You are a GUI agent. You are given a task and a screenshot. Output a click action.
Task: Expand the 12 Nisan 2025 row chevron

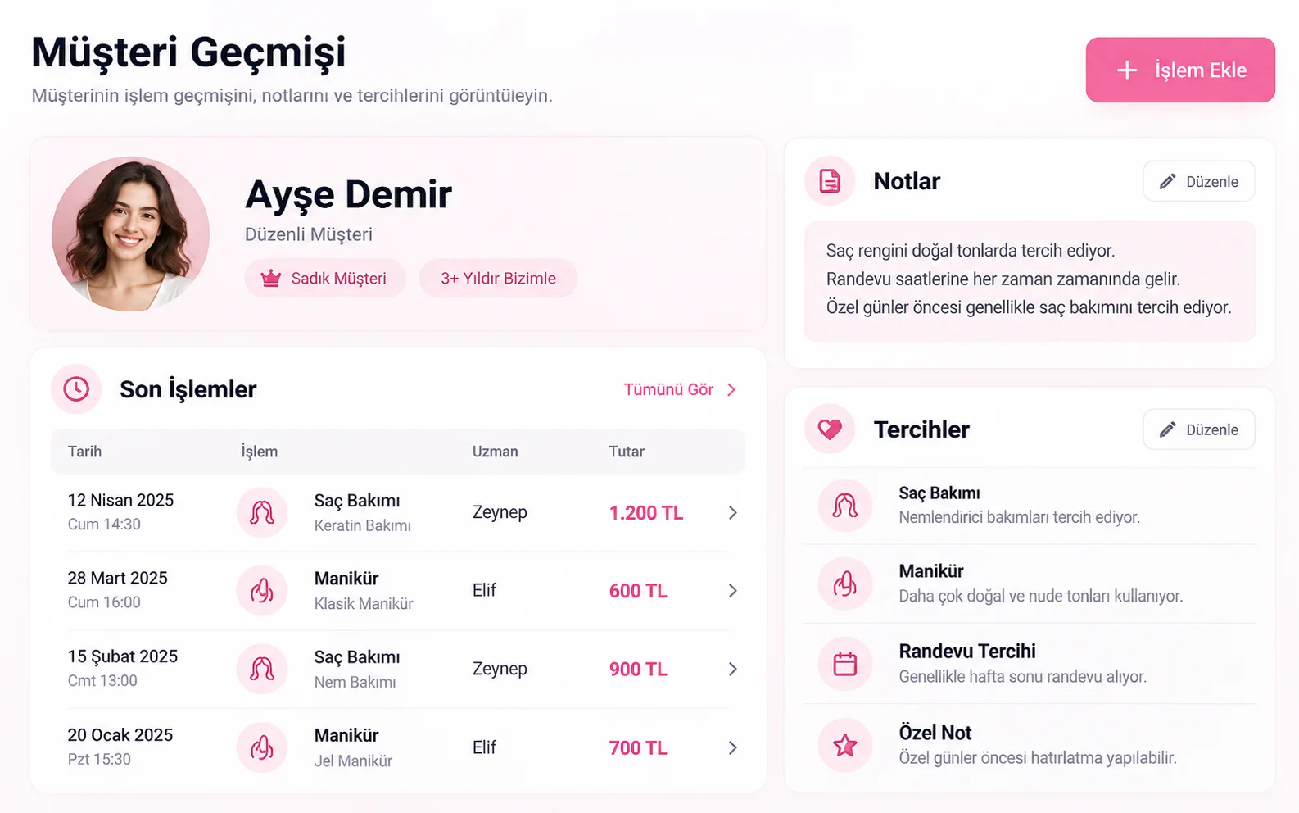pyautogui.click(x=733, y=512)
